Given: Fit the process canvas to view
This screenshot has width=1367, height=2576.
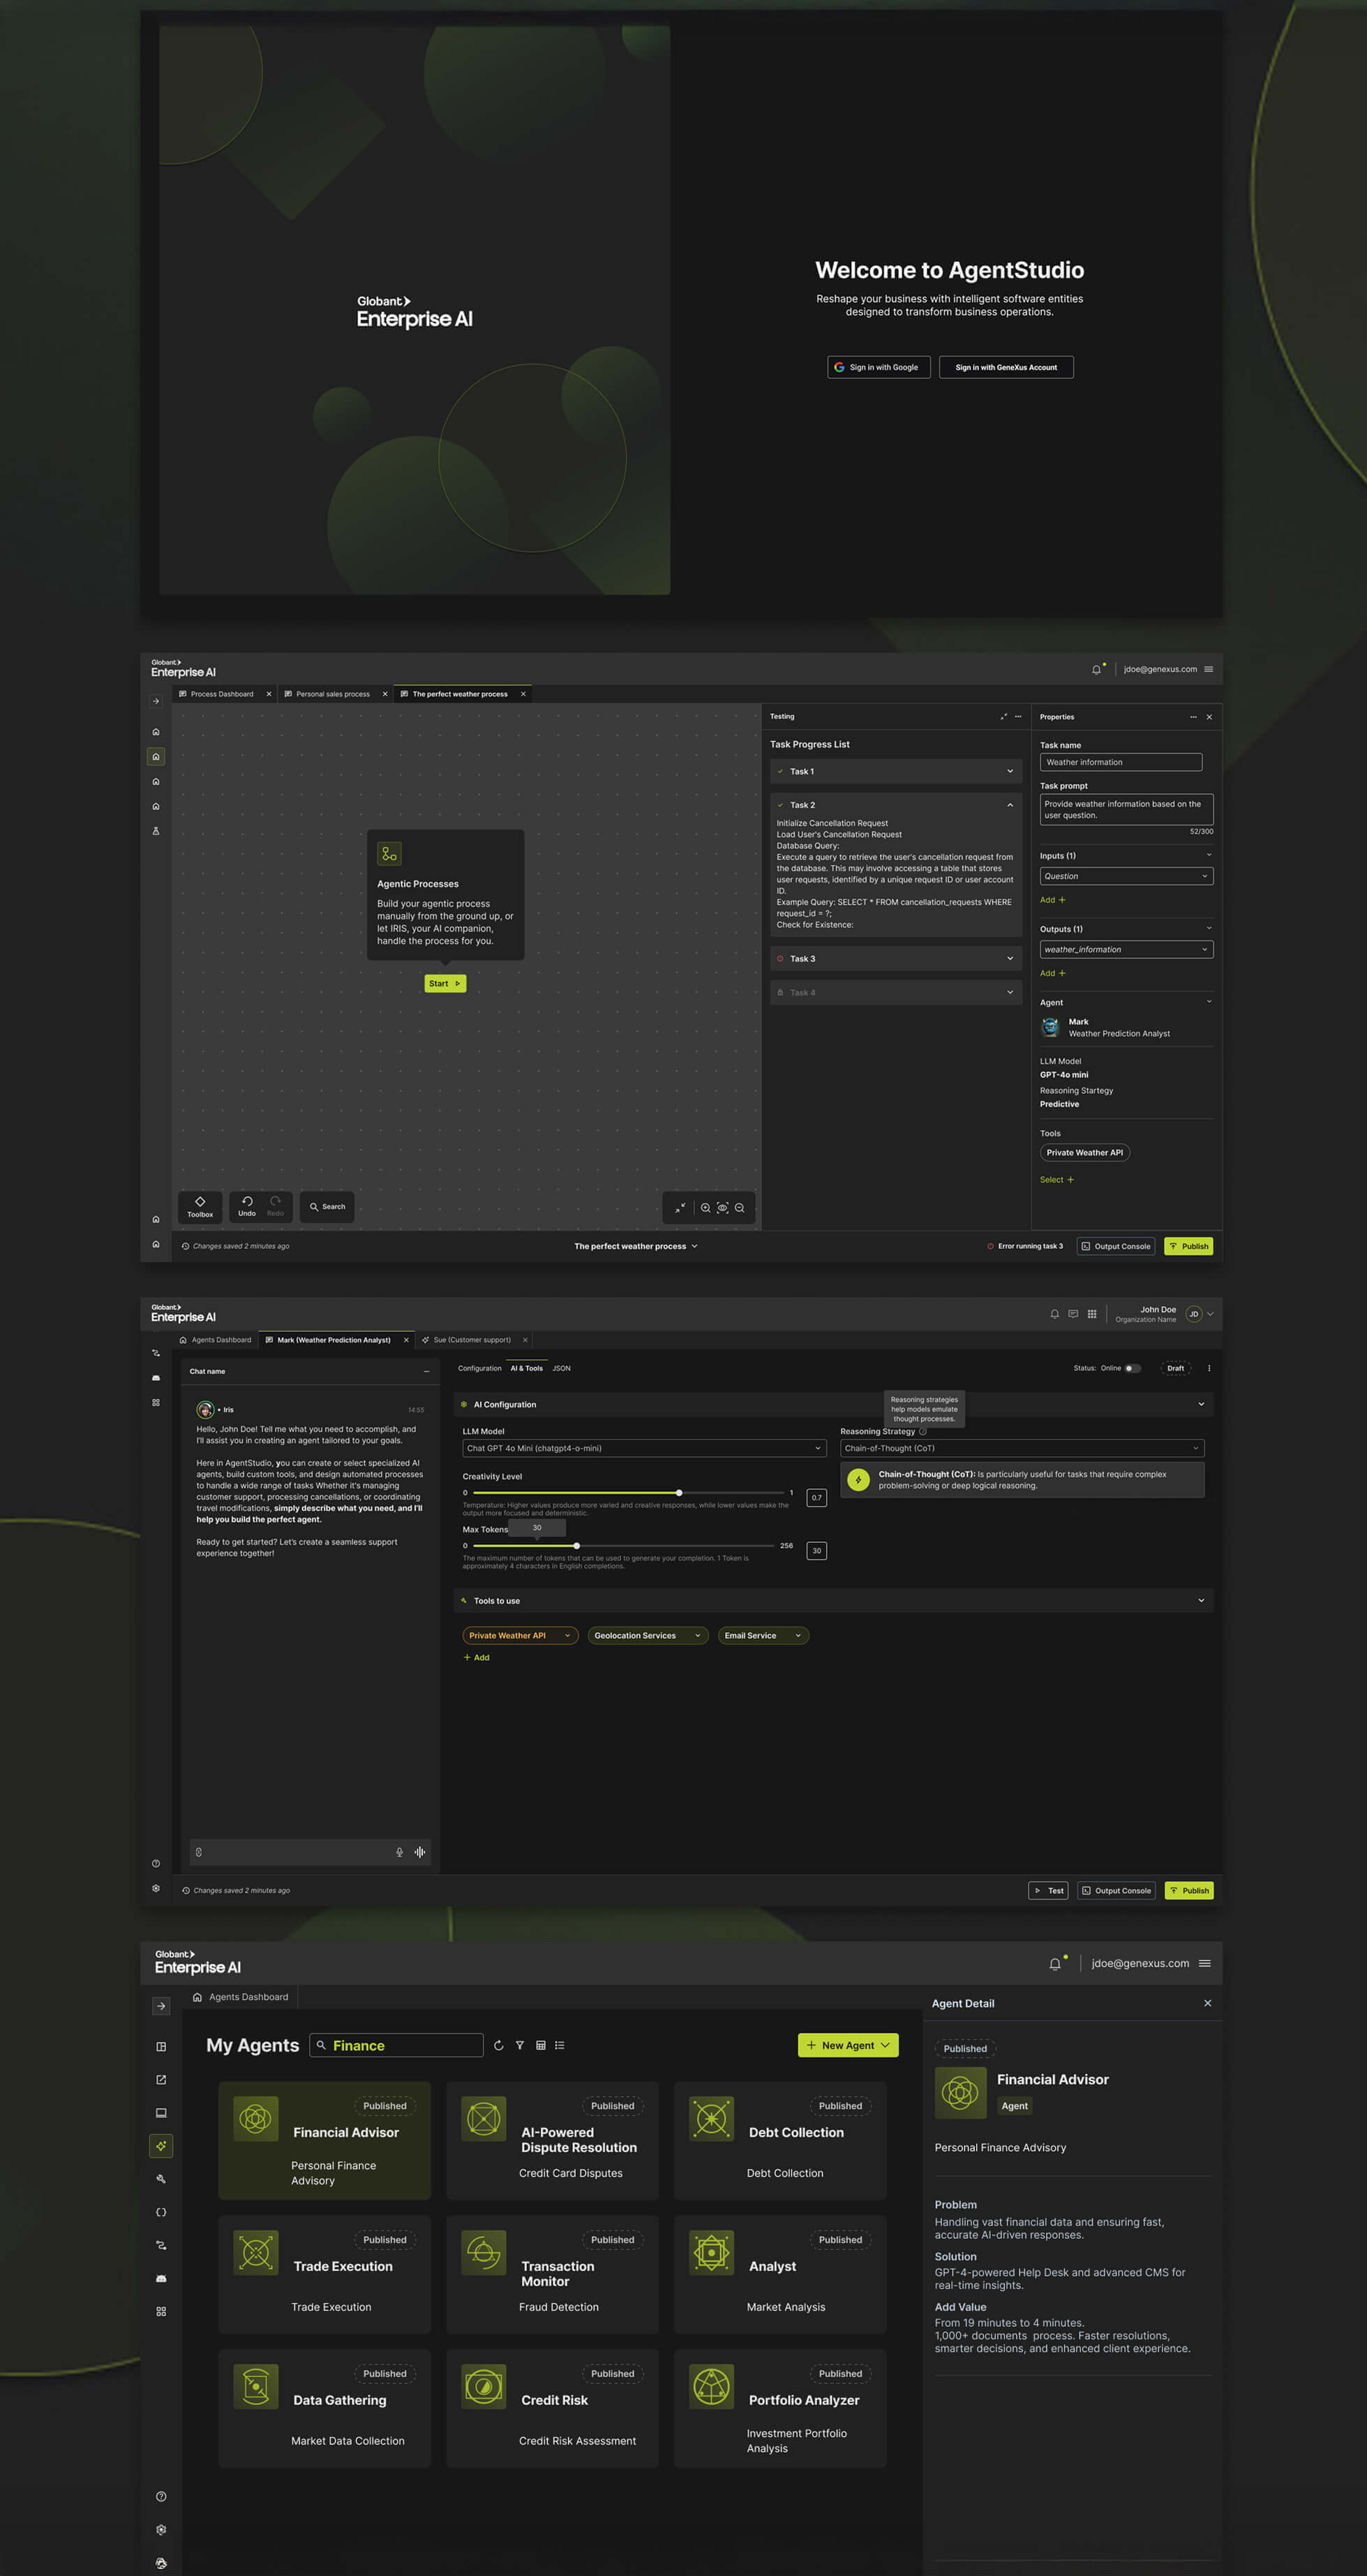Looking at the screenshot, I should point(722,1208).
